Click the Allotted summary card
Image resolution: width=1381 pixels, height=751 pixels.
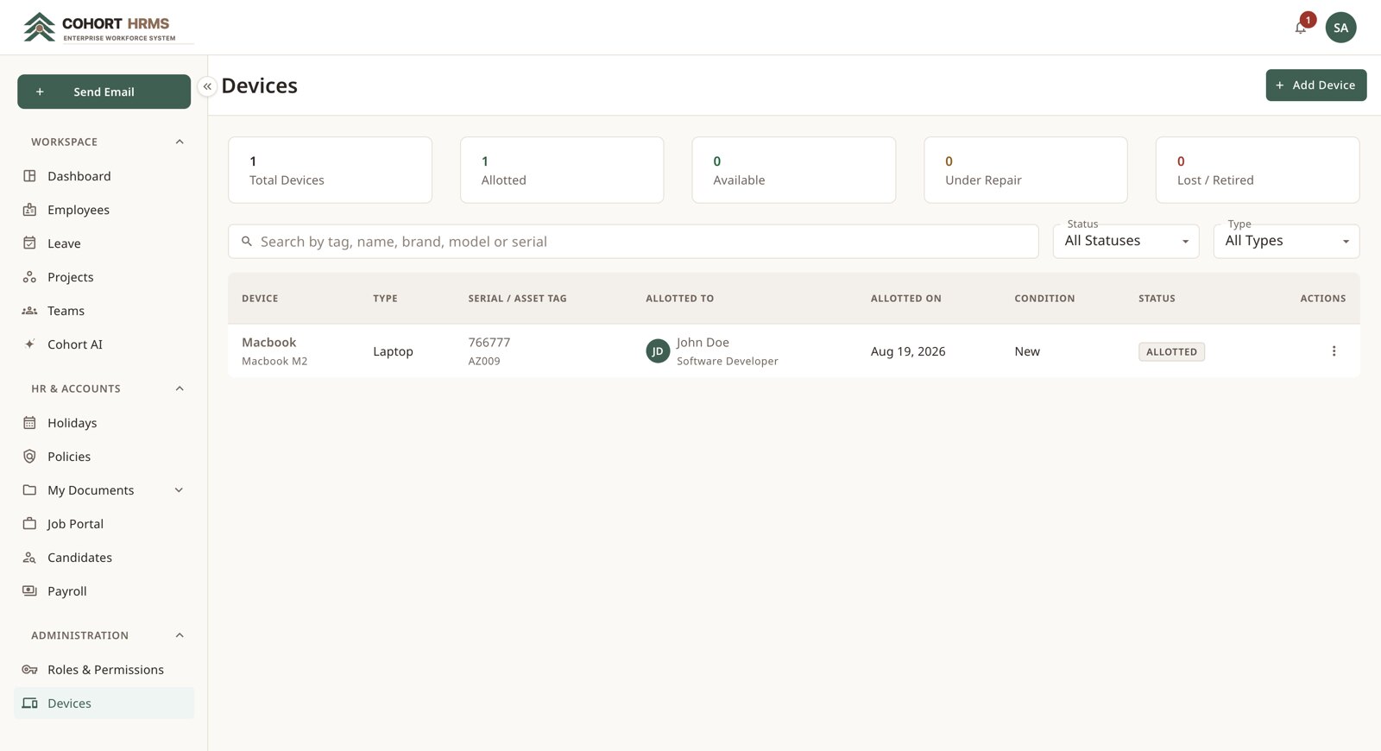[562, 170]
